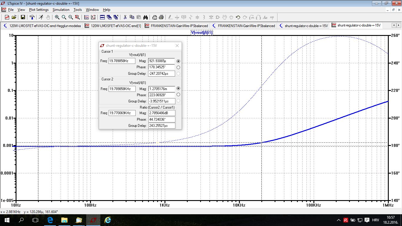Select Cursor 2 Phase radio button
Screen dimensions: 402x226
(178, 95)
